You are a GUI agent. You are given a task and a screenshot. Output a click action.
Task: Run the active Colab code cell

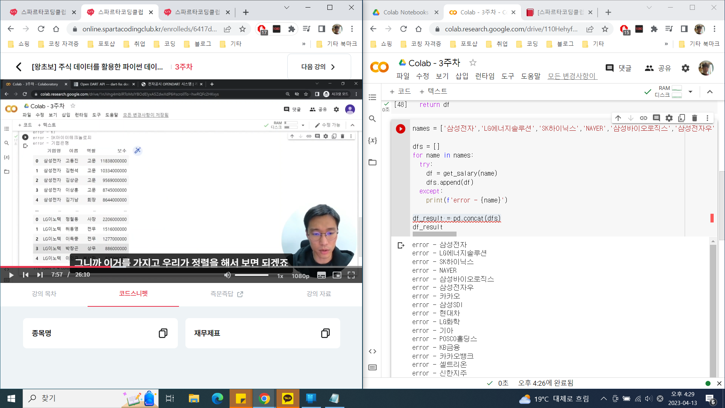point(401,129)
